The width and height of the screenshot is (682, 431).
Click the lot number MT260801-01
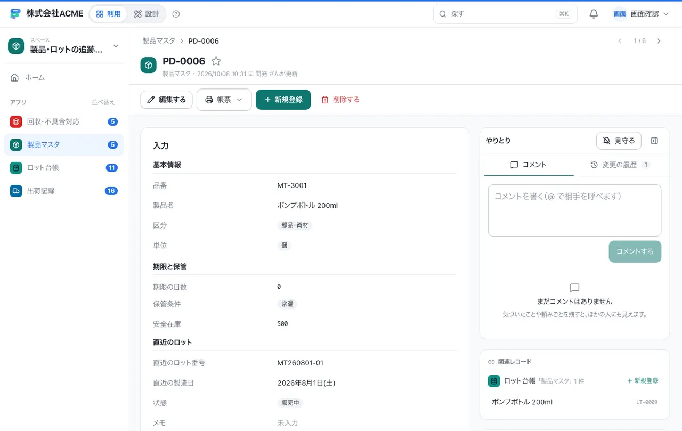301,363
